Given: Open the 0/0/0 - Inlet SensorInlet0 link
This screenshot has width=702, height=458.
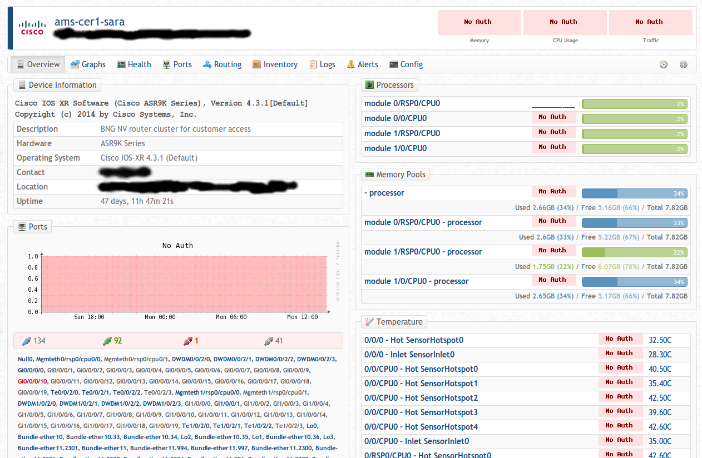Looking at the screenshot, I should [409, 355].
